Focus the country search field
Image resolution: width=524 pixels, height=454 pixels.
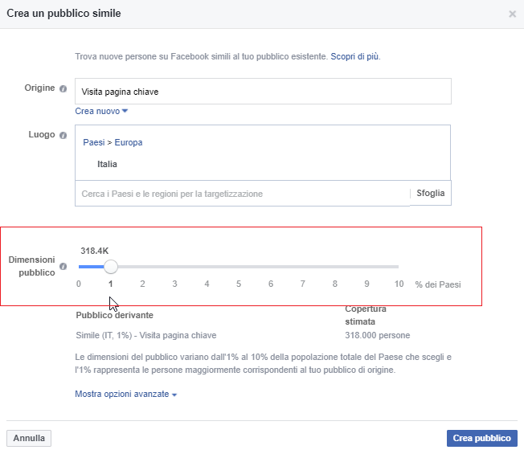(242, 194)
